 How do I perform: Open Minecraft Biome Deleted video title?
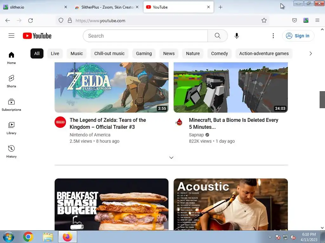click(x=234, y=124)
